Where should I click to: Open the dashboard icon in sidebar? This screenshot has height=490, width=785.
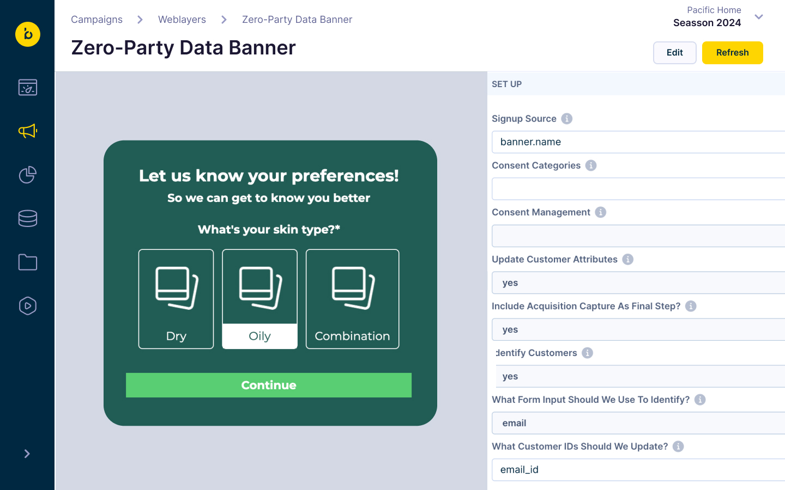click(28, 87)
